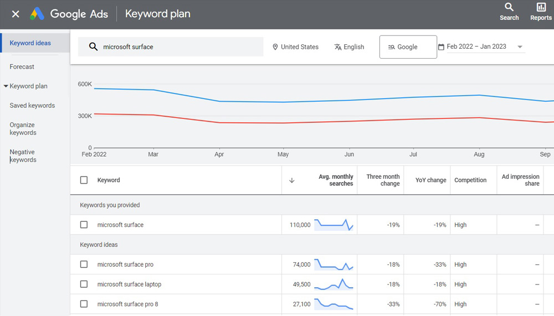Click the microsoft surface pro trend sparkline
The height and width of the screenshot is (316, 554).
coord(334,265)
